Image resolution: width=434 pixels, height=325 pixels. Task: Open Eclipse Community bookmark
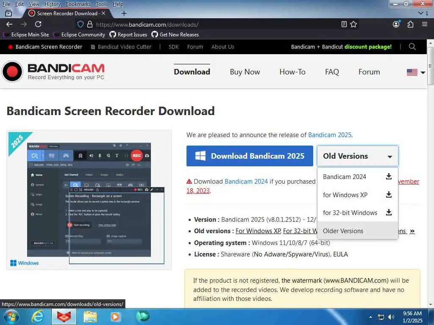80,35
